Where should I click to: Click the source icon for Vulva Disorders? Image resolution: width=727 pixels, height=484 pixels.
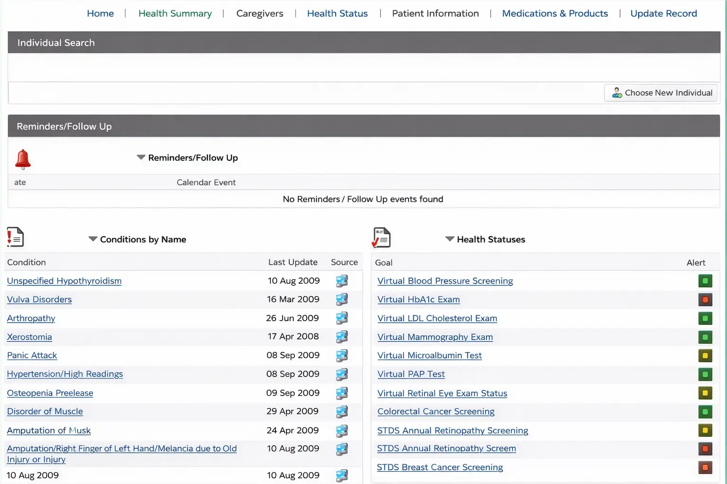click(342, 299)
